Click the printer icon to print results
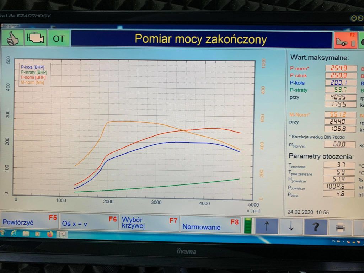Image resolution: width=364 pixels, height=273 pixels. (340, 227)
